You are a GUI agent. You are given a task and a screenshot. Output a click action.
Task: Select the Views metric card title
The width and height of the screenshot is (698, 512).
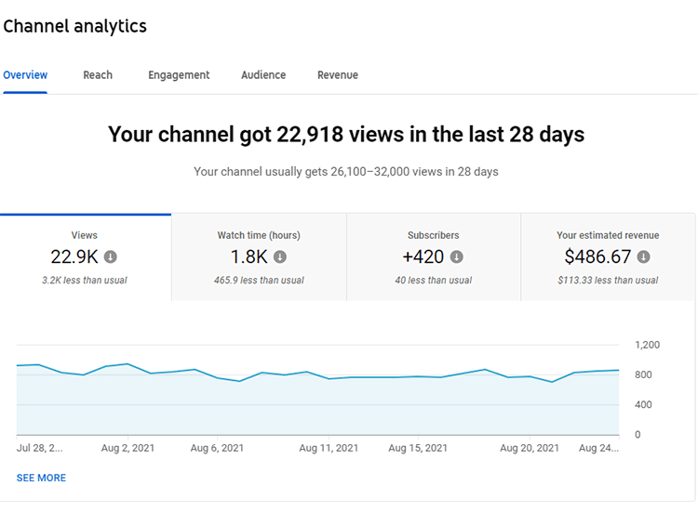(x=84, y=235)
